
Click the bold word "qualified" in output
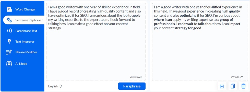tap(214, 7)
